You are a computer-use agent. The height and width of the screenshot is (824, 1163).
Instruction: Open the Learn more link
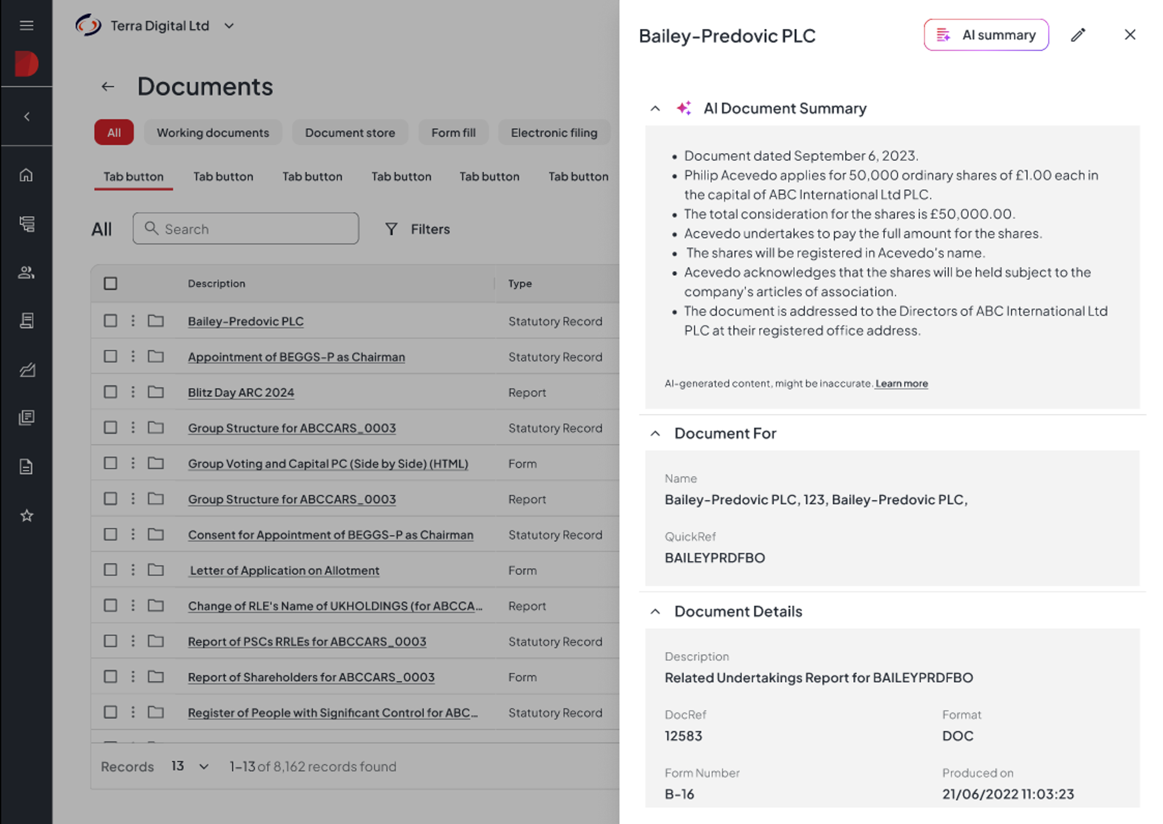pos(901,384)
